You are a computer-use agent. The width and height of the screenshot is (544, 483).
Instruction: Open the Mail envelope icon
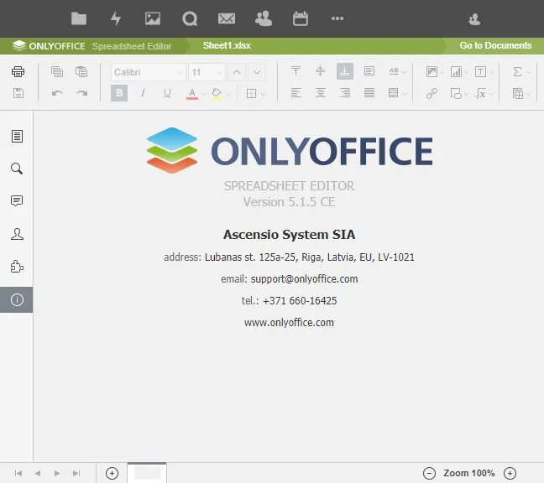pyautogui.click(x=227, y=18)
